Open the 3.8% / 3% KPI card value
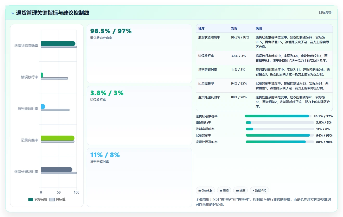Viewport: 343px width, 217px height. coord(107,93)
